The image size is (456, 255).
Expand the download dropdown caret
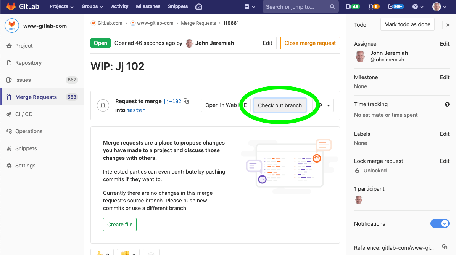click(328, 105)
